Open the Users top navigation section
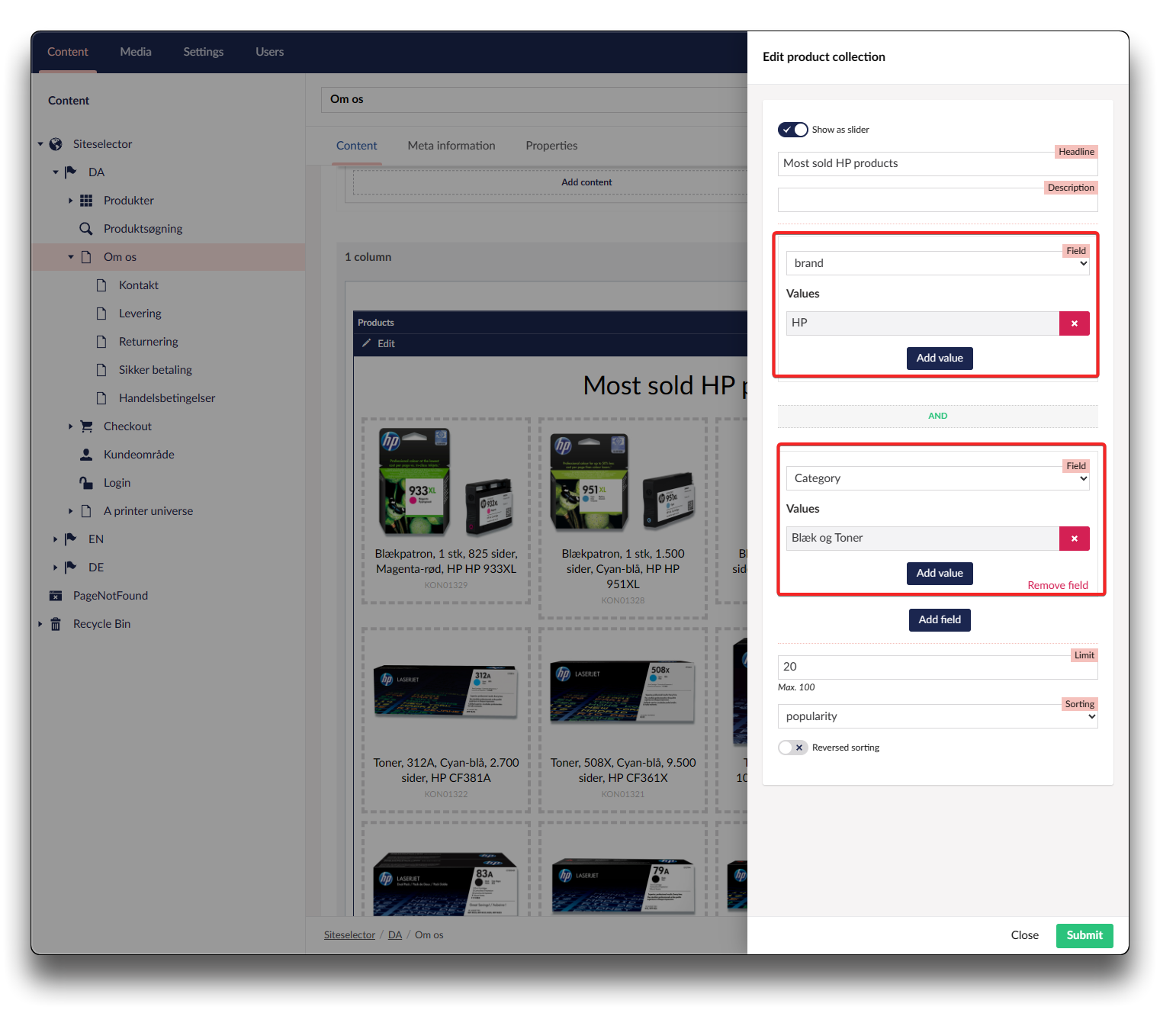 click(270, 52)
